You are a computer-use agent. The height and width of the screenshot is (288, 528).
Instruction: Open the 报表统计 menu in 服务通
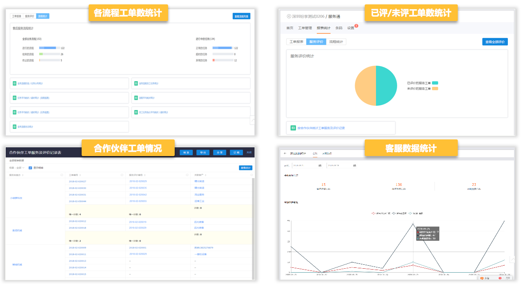[323, 28]
